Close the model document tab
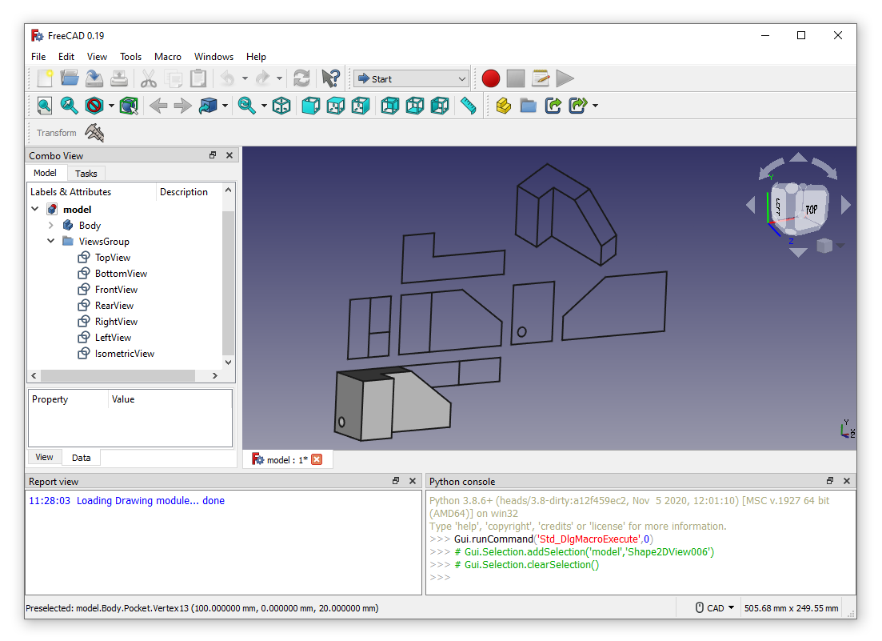 317,460
